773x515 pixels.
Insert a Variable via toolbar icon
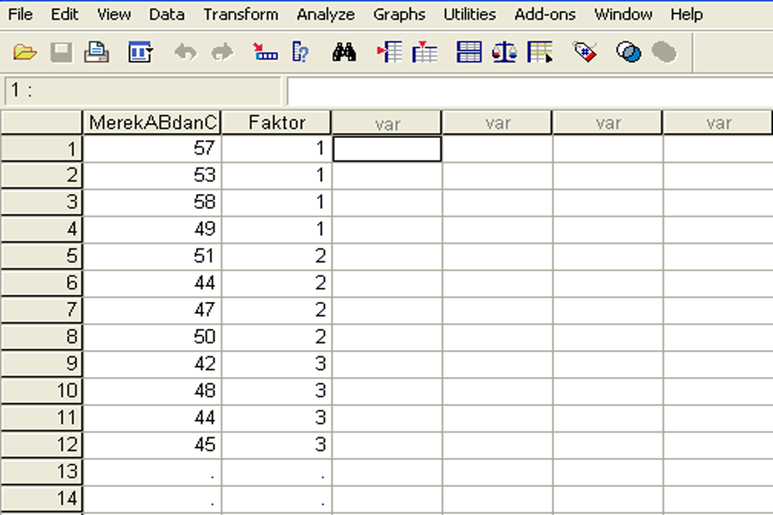coord(424,51)
